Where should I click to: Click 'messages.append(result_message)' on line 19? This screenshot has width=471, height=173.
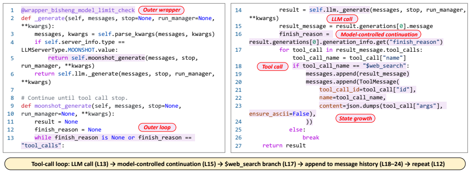[357, 74]
